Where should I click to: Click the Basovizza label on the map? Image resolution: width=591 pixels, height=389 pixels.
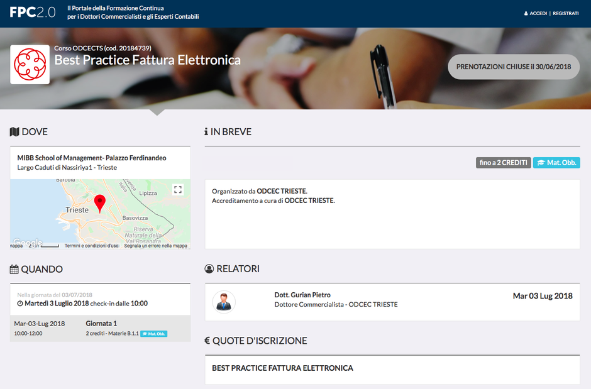coord(135,218)
